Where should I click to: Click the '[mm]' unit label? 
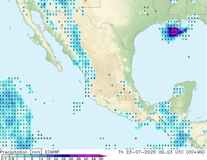[x=36, y=152]
